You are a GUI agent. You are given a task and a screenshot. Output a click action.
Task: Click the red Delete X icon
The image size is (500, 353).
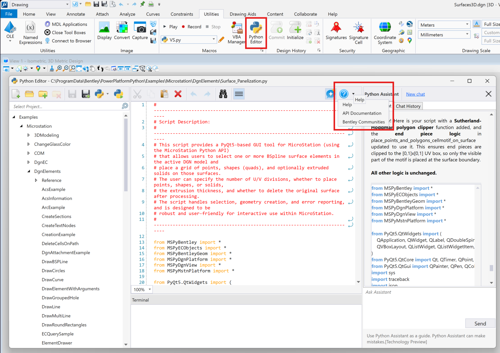coord(178,94)
